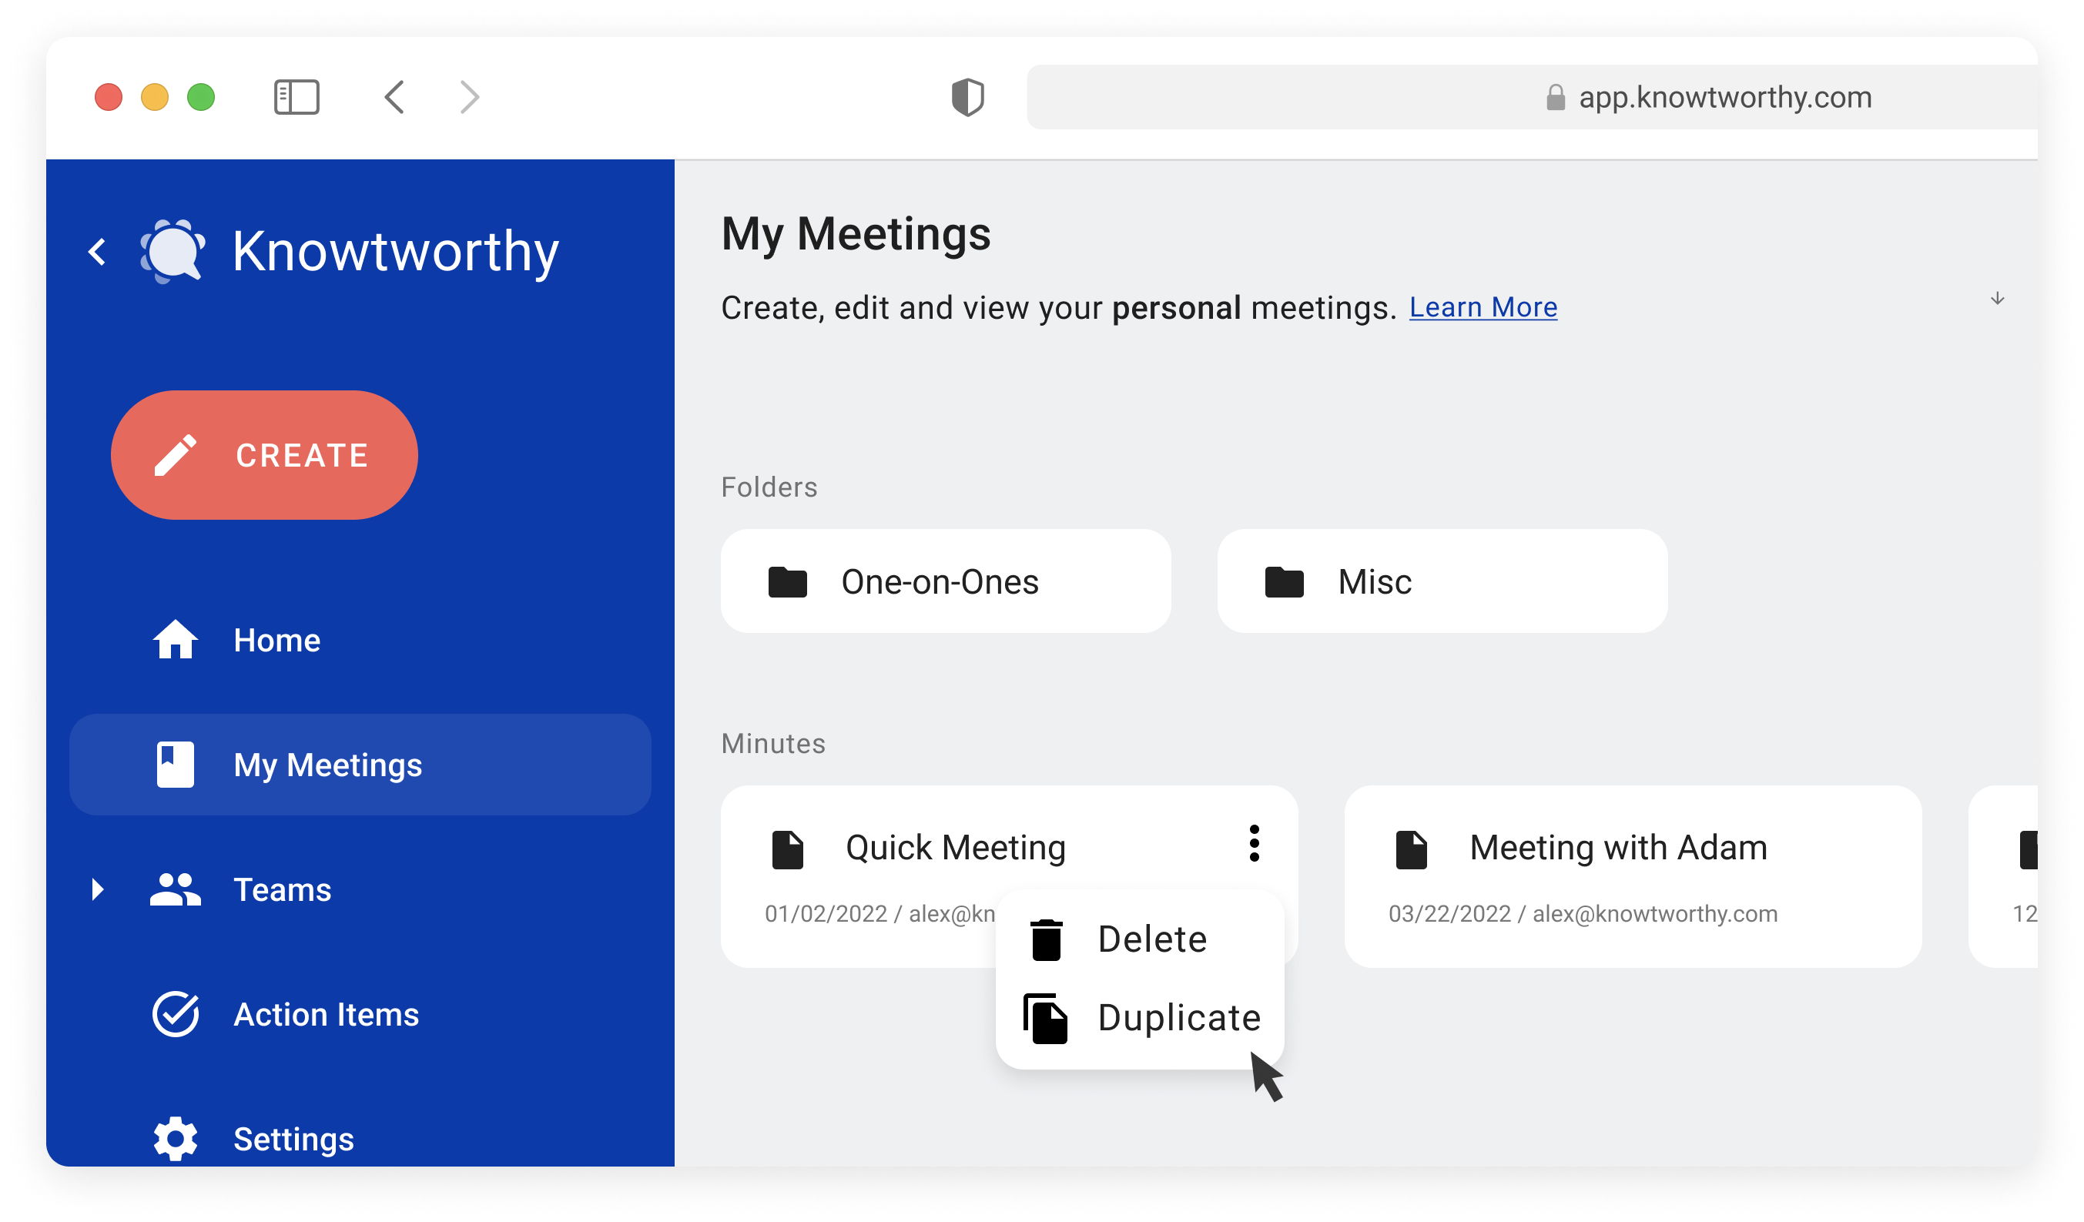The height and width of the screenshot is (1222, 2084).
Task: Open the Misc folder
Action: pos(1442,581)
